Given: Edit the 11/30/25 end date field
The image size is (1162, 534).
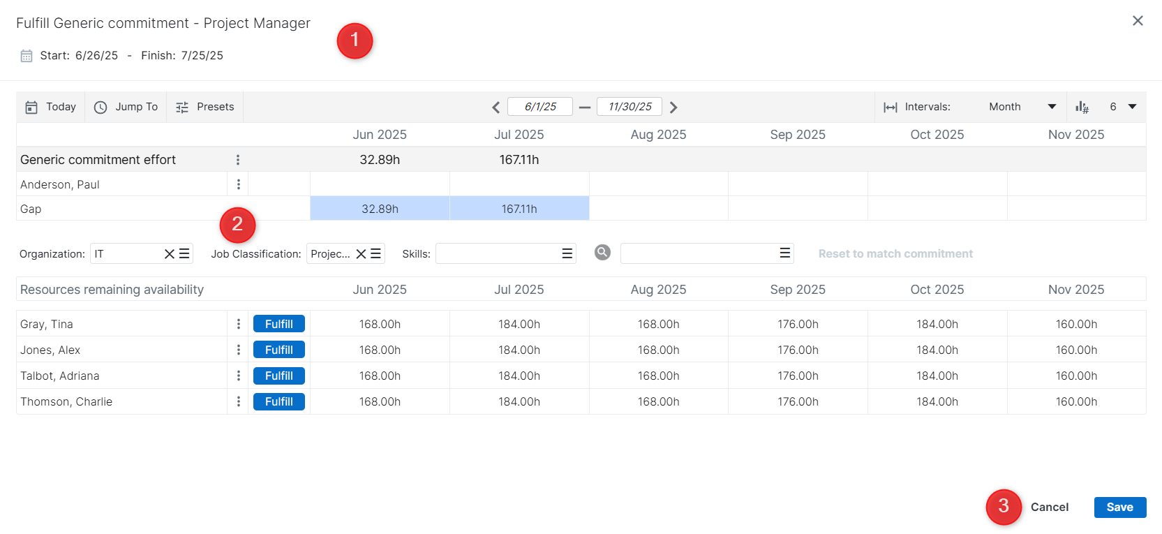Looking at the screenshot, I should 630,107.
